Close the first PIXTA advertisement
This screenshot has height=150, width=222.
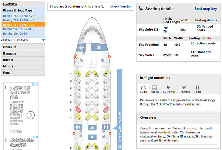pyautogui.click(x=37, y=84)
